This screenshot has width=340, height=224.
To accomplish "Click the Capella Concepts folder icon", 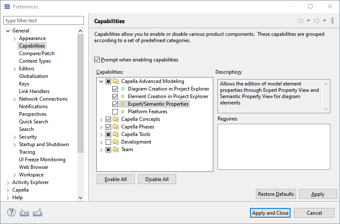I will (116, 119).
